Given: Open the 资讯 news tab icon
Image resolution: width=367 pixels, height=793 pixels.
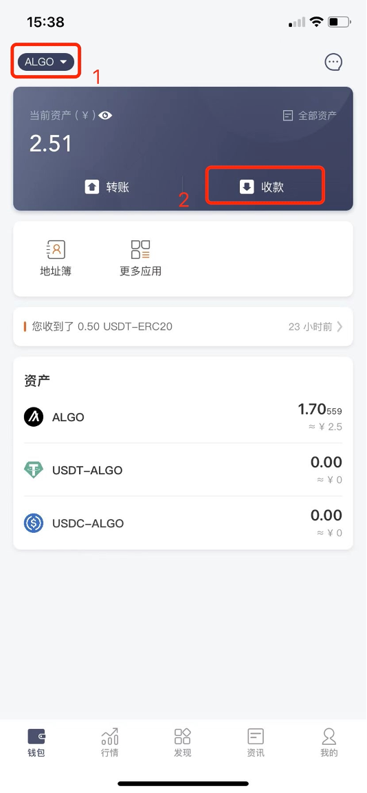Looking at the screenshot, I should coord(256,736).
